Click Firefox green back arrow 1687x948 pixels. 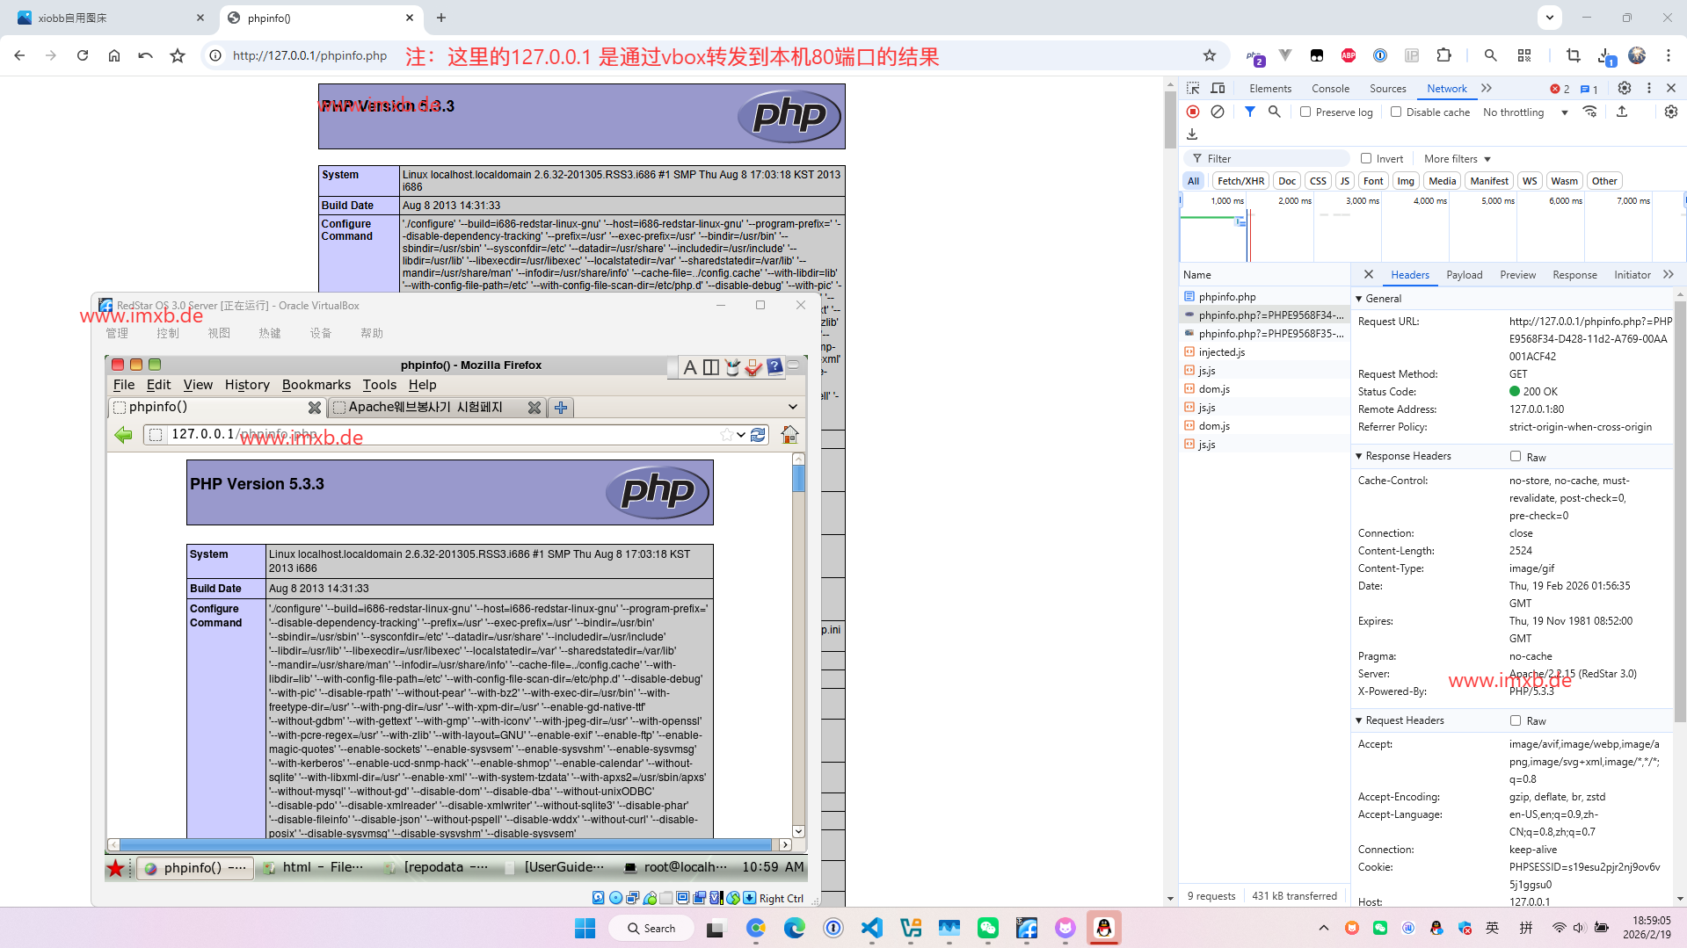[123, 435]
